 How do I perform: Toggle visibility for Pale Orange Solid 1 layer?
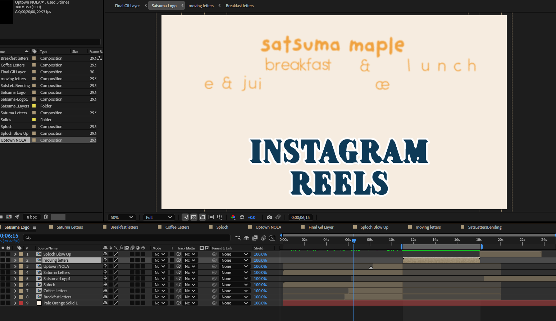(3, 303)
